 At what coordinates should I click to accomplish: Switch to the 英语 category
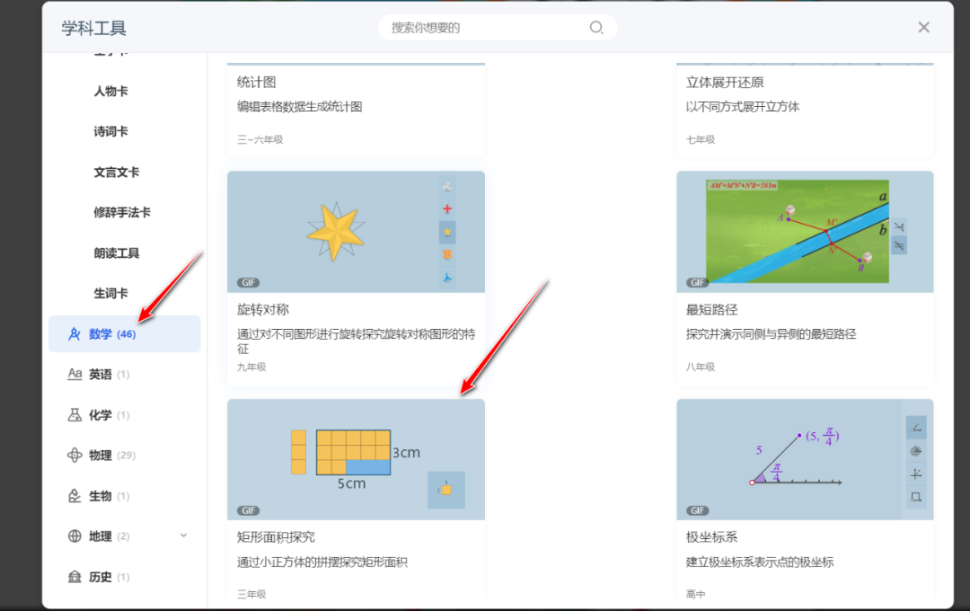coord(99,374)
